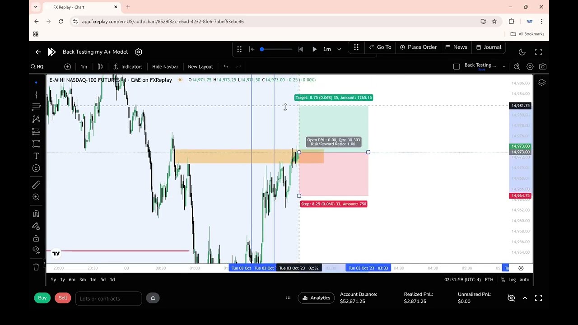Image resolution: width=578 pixels, height=325 pixels.
Task: Select the 3m time range
Action: [83, 280]
